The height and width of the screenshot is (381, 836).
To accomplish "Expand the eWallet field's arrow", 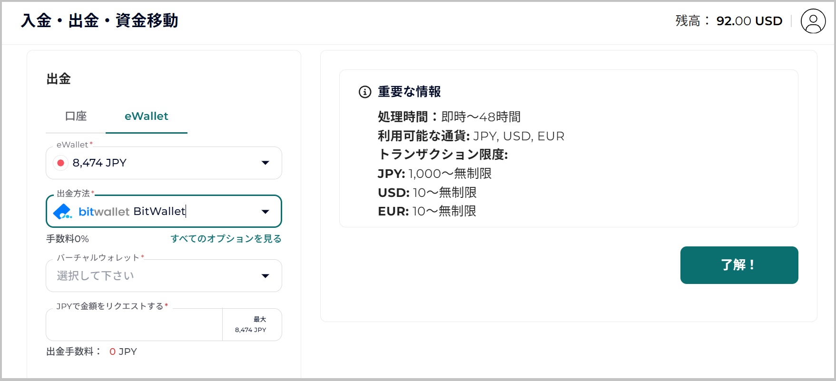I will click(266, 163).
